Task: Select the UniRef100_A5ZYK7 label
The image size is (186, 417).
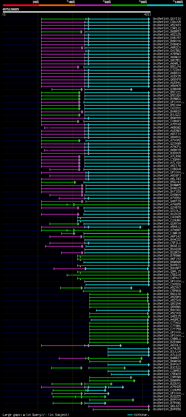Action: tap(167, 288)
